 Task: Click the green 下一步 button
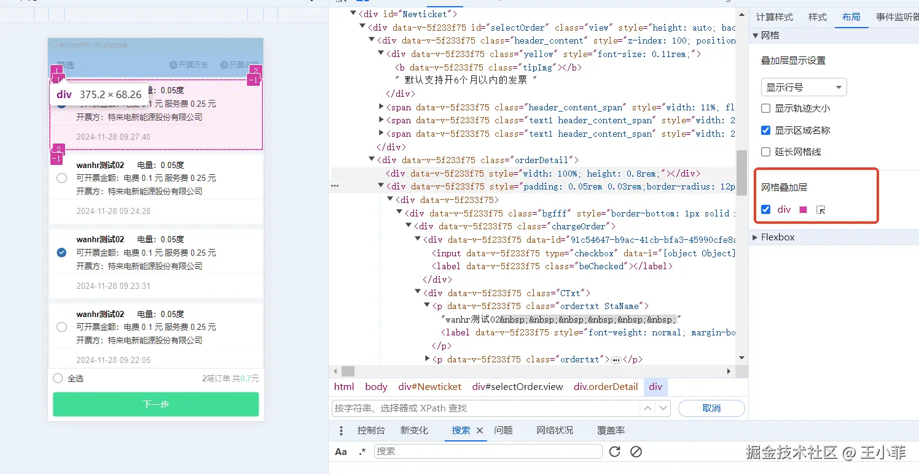156,404
